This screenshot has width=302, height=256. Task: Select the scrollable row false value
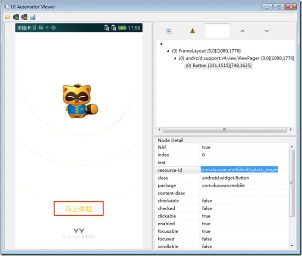(207, 247)
